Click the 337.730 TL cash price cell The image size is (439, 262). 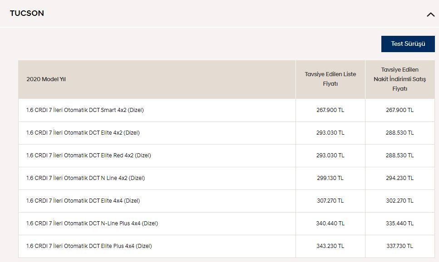(400, 246)
